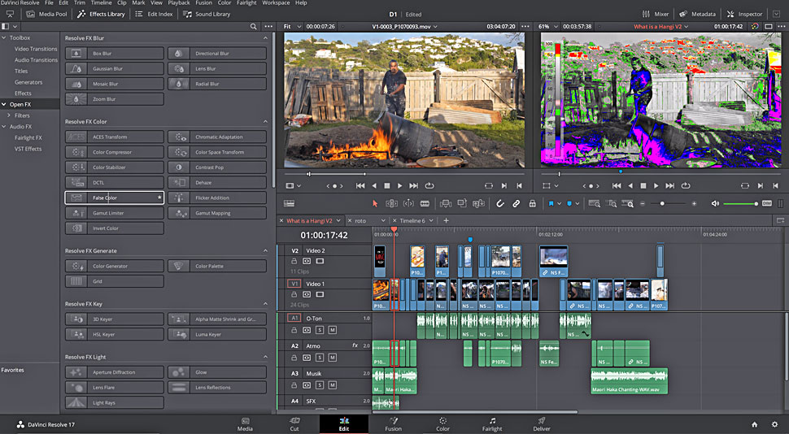The width and height of the screenshot is (789, 434).
Task: Go to the Color page
Action: 442,423
